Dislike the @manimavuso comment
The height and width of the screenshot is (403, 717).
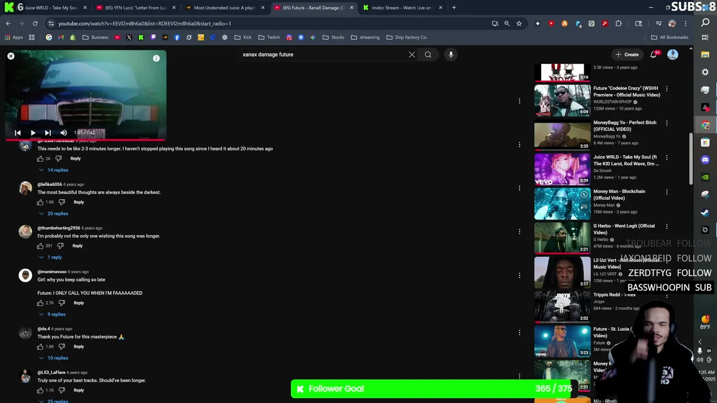tap(62, 303)
